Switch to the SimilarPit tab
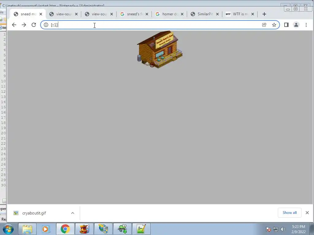 (x=205, y=14)
